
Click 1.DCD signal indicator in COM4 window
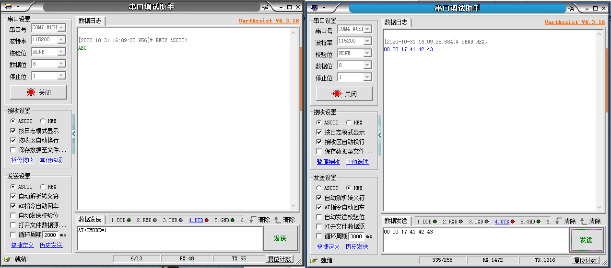click(x=427, y=222)
